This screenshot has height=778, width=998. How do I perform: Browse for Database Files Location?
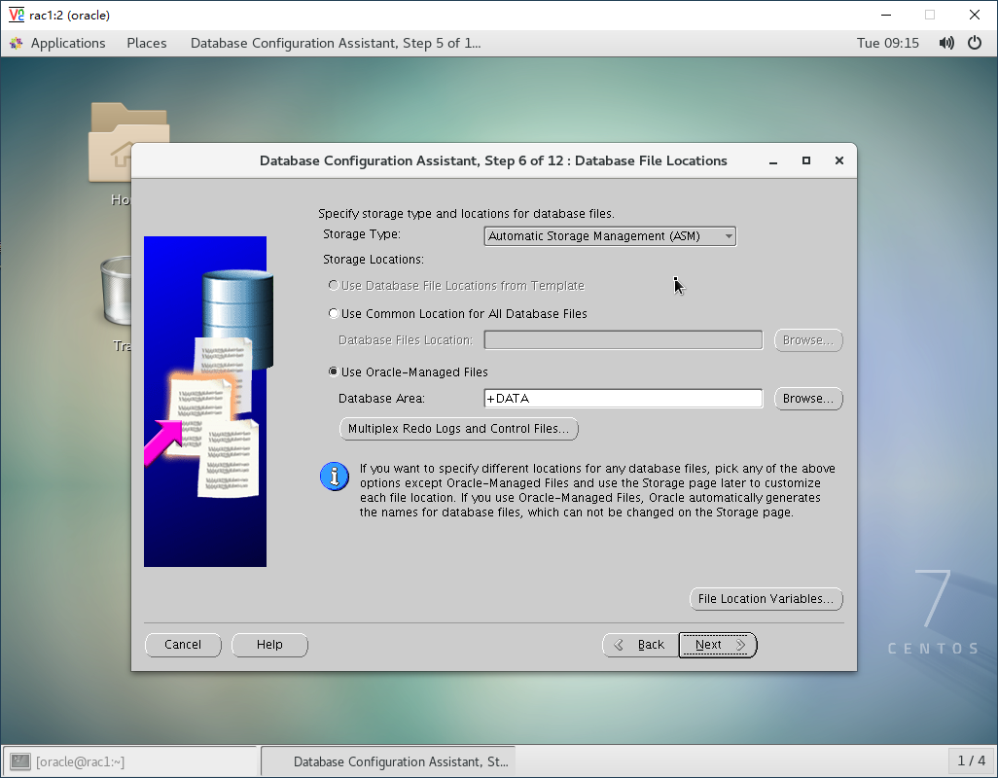coord(808,339)
